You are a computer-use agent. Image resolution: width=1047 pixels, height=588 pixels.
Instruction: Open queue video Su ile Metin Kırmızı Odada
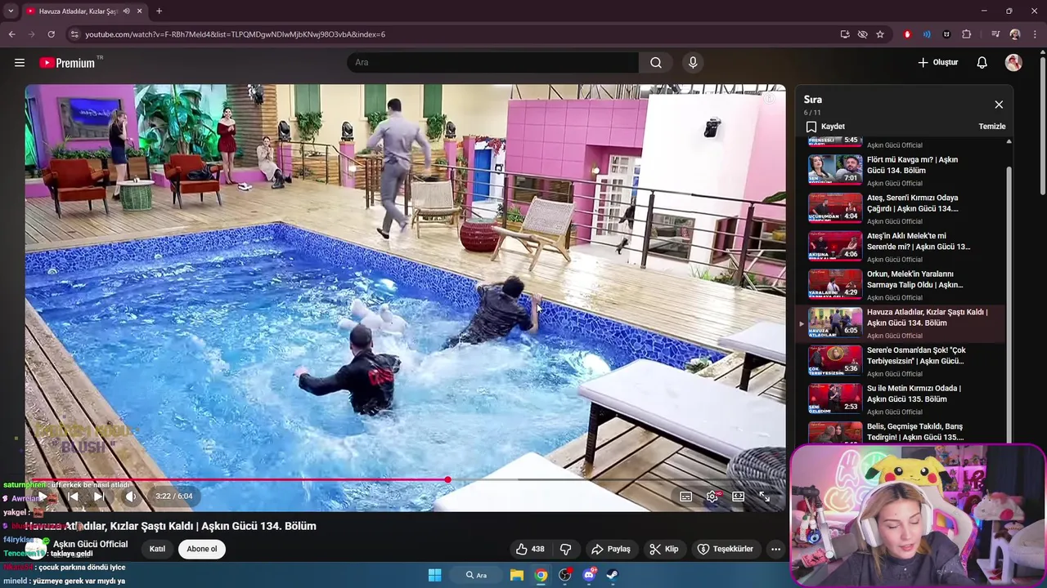903,399
